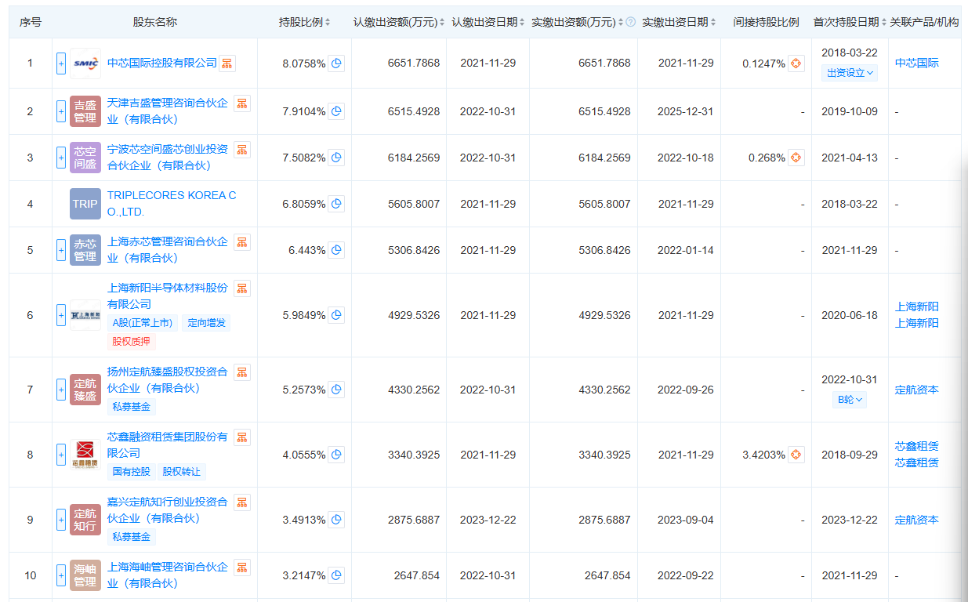968x602 pixels.
Task: Click the A股(正常上市) tag
Action: (143, 323)
